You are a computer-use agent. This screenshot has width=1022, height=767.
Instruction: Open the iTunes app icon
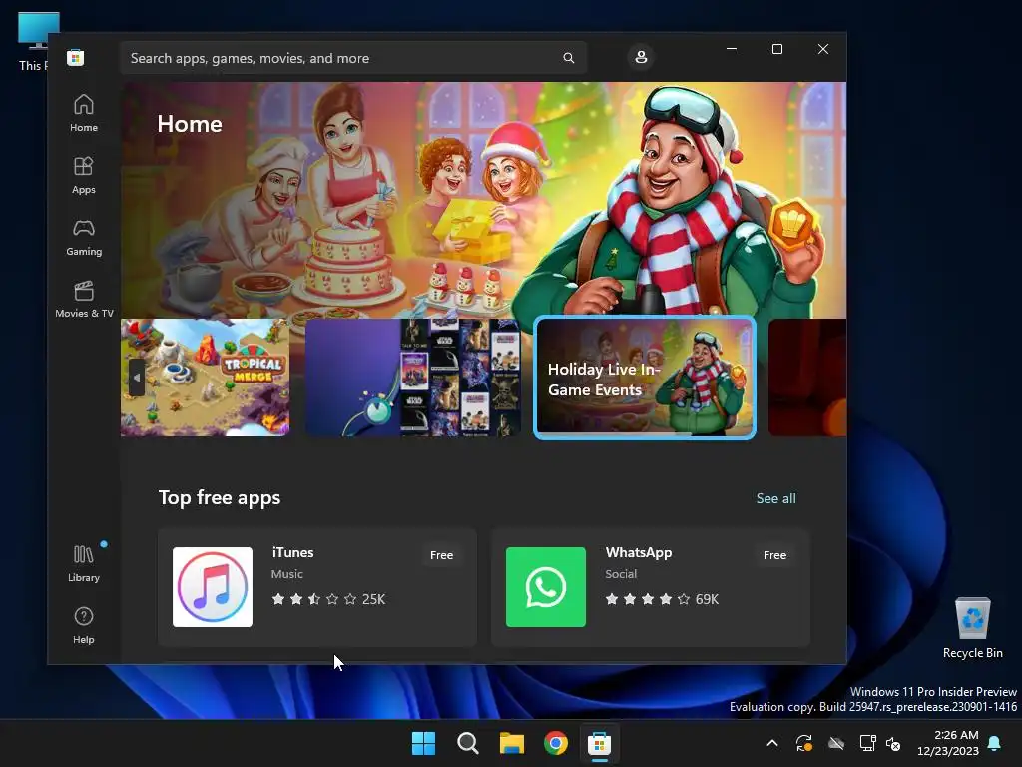click(x=213, y=587)
